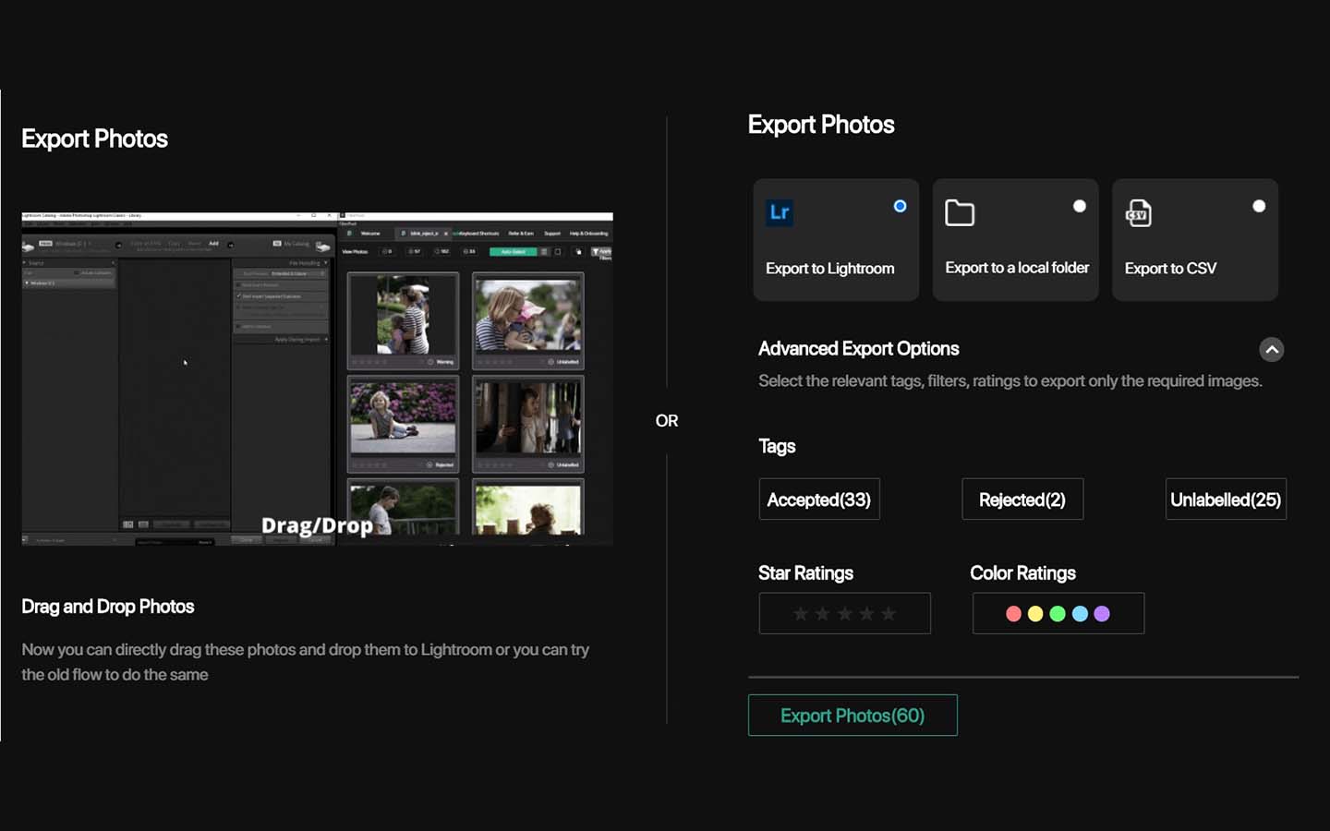Viewport: 1330px width, 831px height.
Task: Click the Lightroom Lr icon
Action: 780,211
